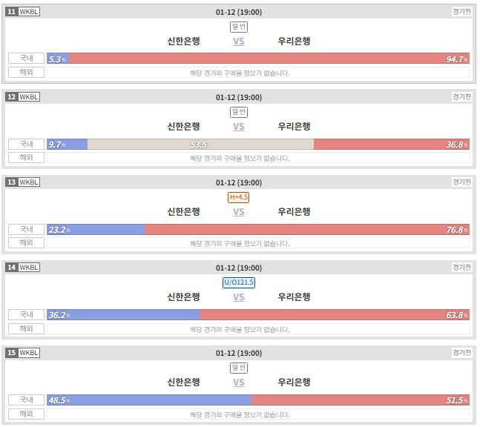Viewport: 480px width, 427px height.
Task: Click the U/O121.5 over/under badge
Action: 239,282
